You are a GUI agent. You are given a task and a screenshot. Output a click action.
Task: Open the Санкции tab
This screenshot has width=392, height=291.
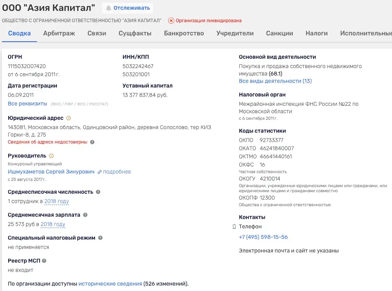(x=279, y=33)
